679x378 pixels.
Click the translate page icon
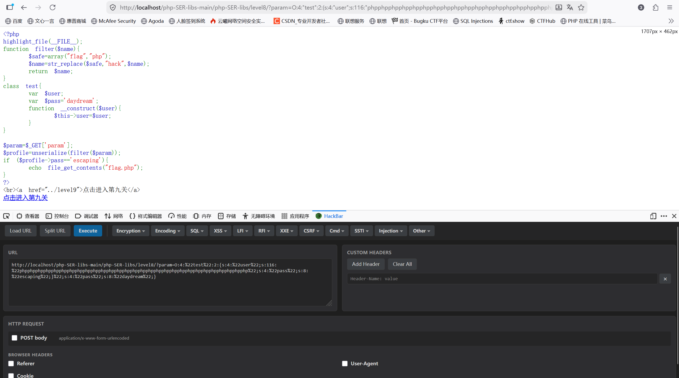pyautogui.click(x=570, y=7)
